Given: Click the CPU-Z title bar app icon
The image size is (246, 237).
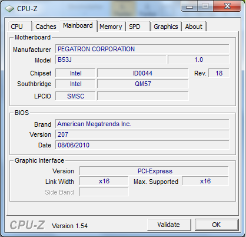Looking at the screenshot, I should 9,9.
